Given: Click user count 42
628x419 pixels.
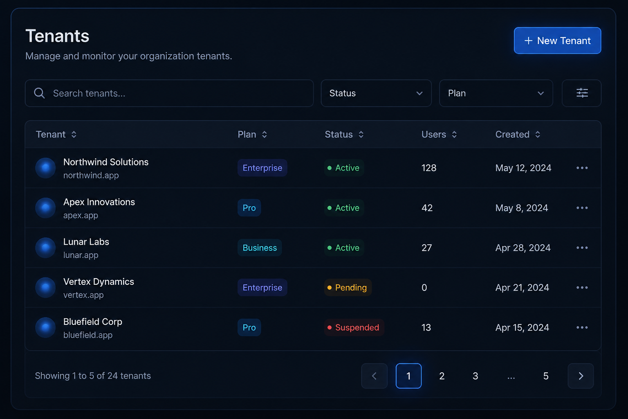Looking at the screenshot, I should (427, 208).
